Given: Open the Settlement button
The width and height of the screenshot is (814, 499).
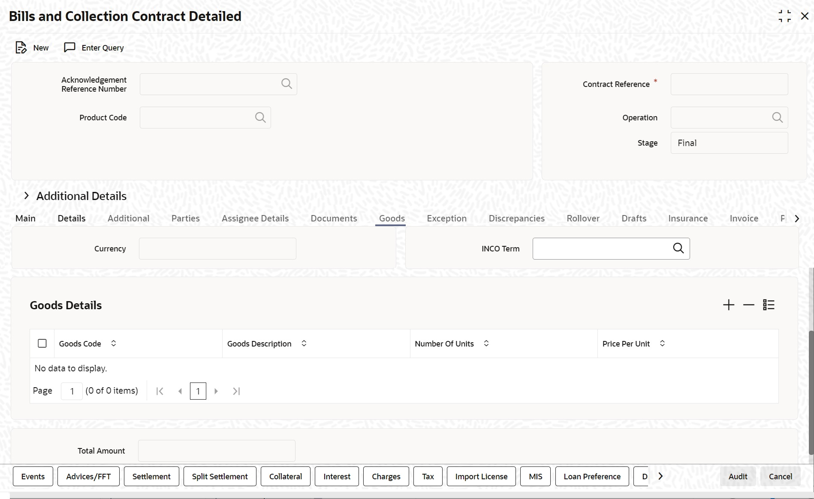Looking at the screenshot, I should [151, 476].
